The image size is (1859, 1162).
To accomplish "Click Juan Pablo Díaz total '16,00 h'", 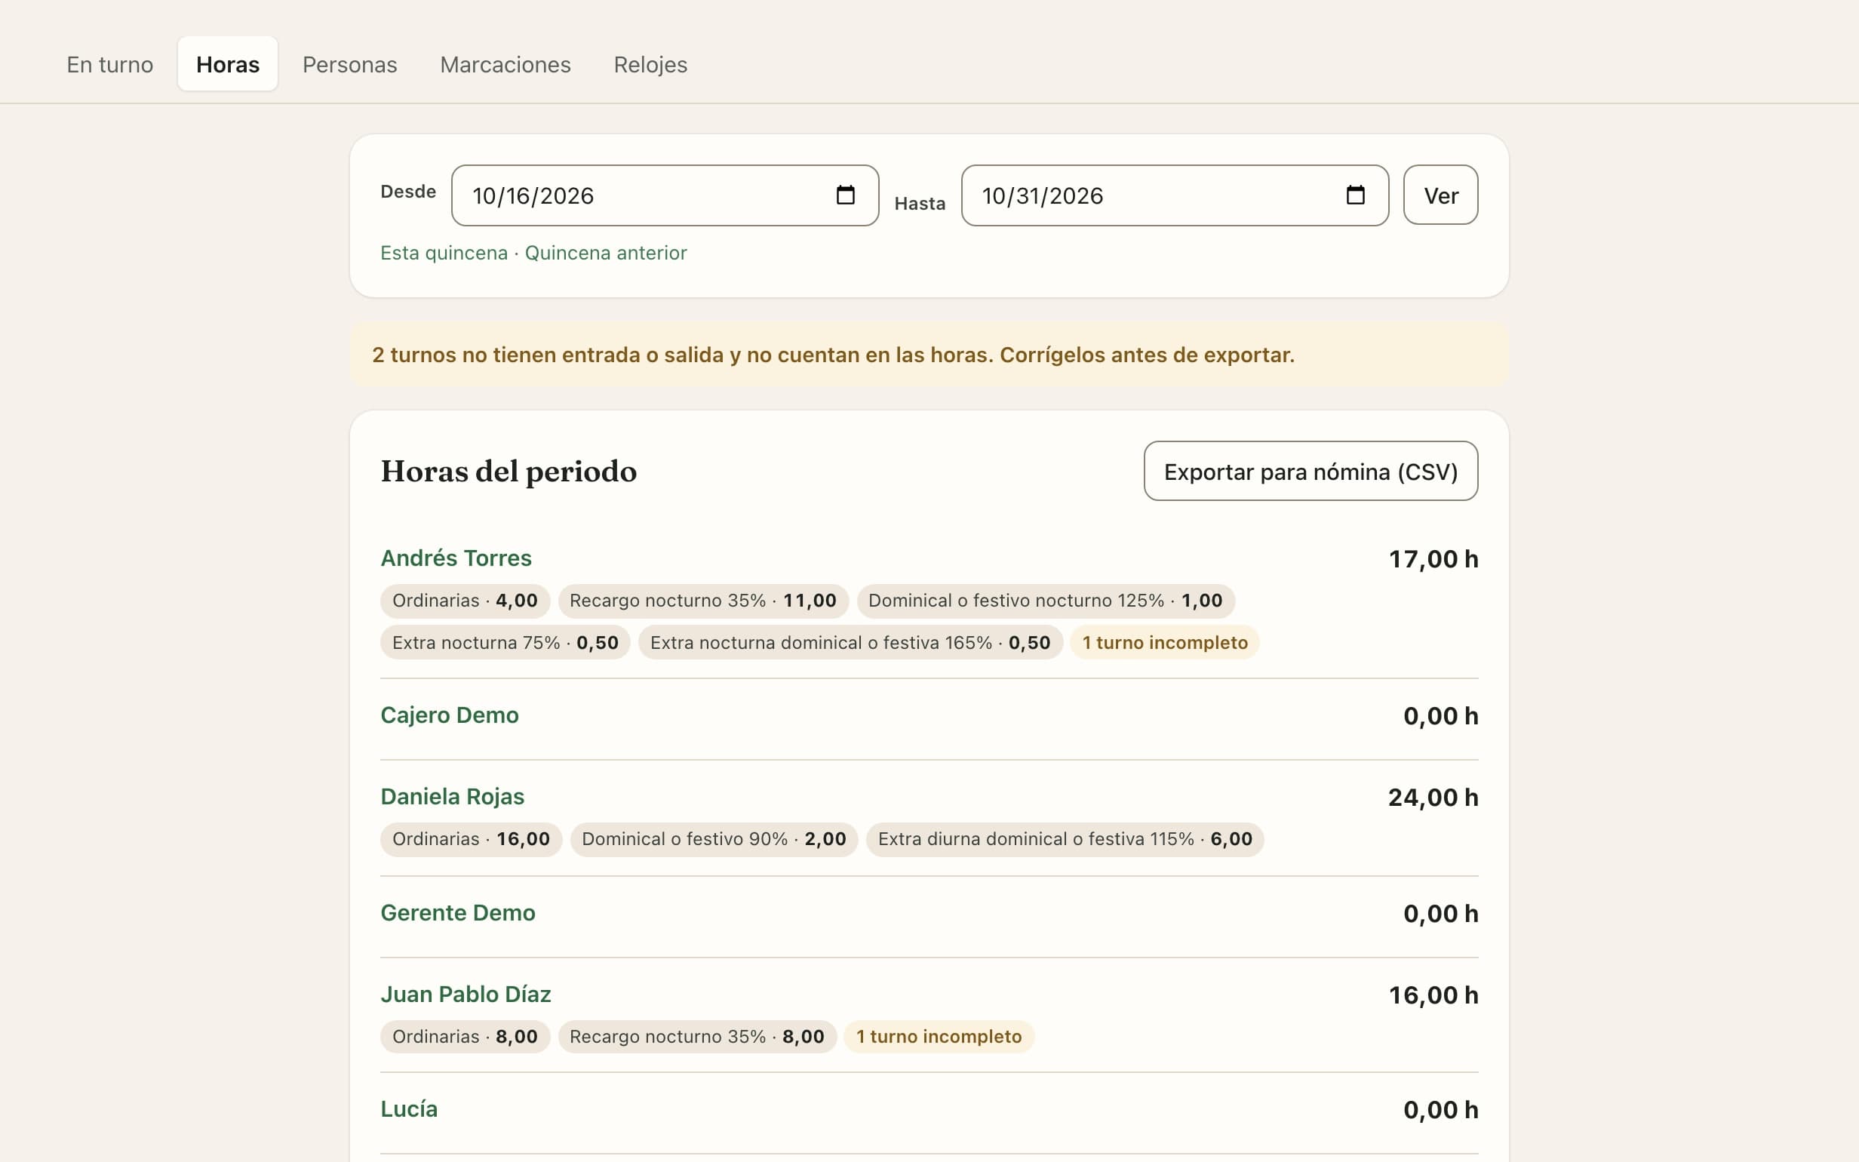I will pyautogui.click(x=1433, y=994).
